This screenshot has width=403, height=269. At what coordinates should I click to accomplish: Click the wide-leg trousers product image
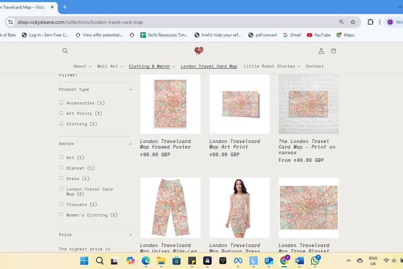coord(170,208)
